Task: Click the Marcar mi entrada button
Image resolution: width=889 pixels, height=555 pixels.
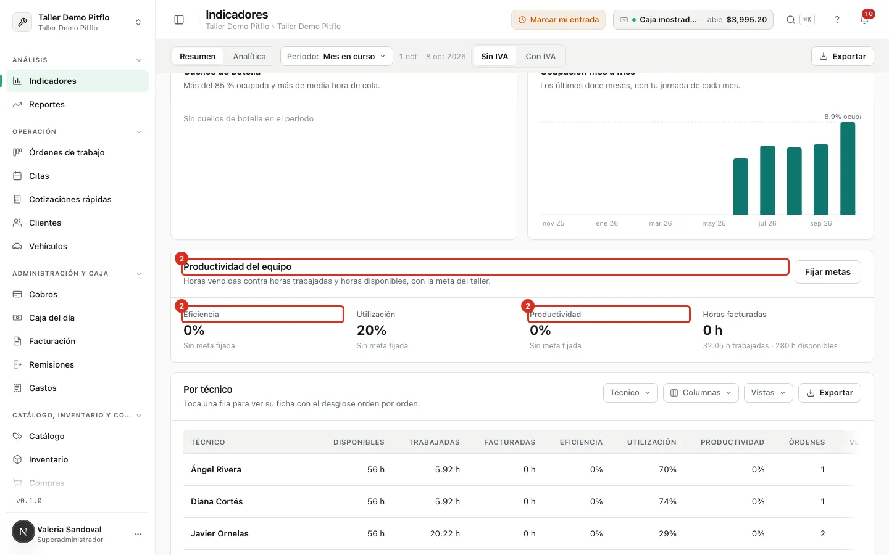Action: coord(558,20)
